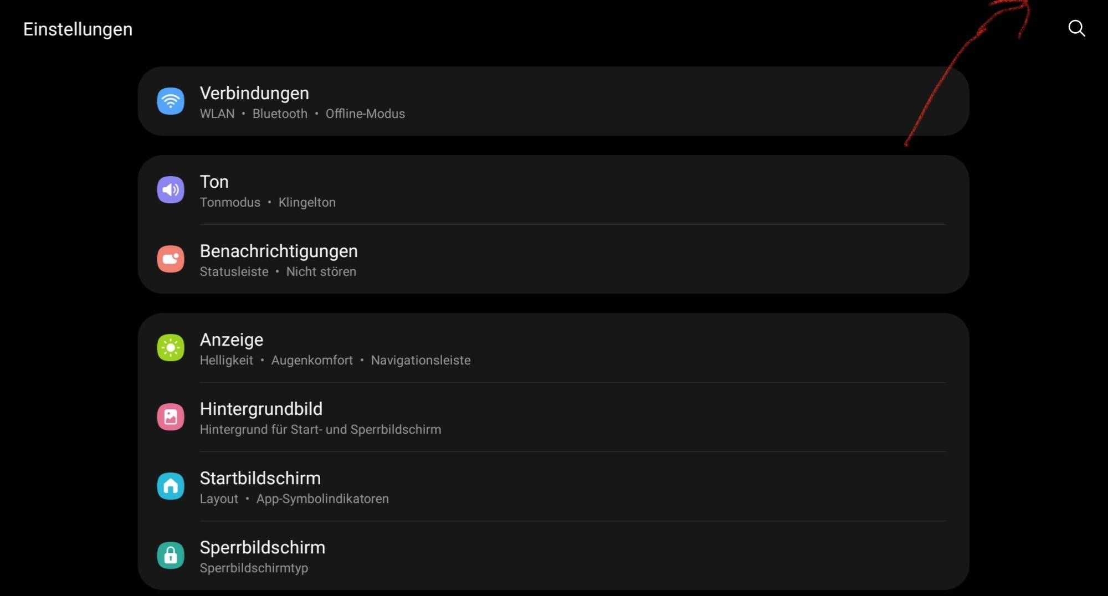
Task: Tap the purple speaker Ton icon
Action: (171, 190)
